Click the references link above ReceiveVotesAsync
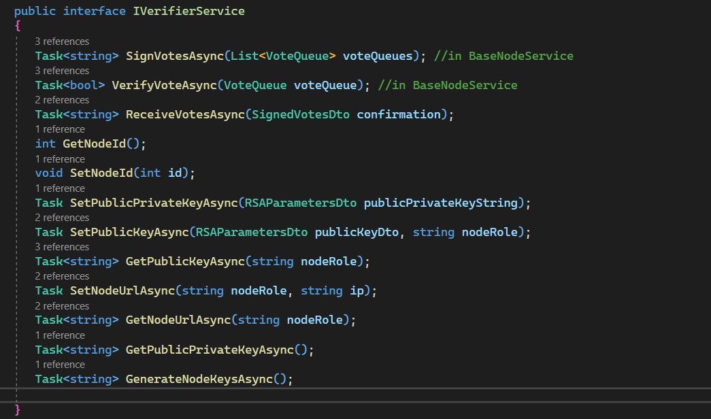 click(x=62, y=100)
